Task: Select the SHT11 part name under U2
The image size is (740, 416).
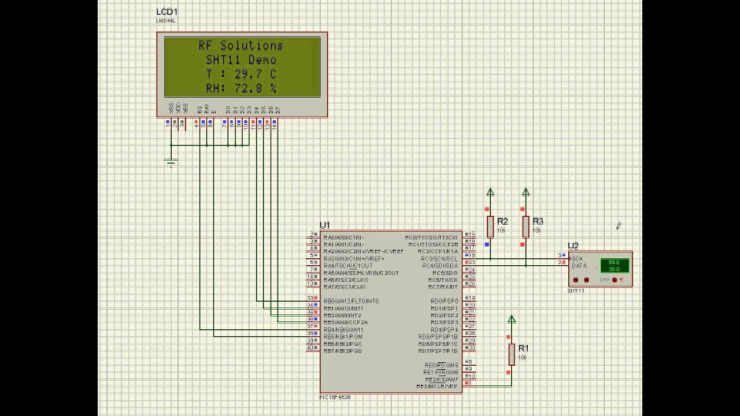Action: (576, 291)
